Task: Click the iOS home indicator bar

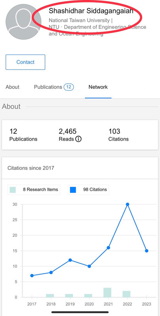Action: (80, 312)
